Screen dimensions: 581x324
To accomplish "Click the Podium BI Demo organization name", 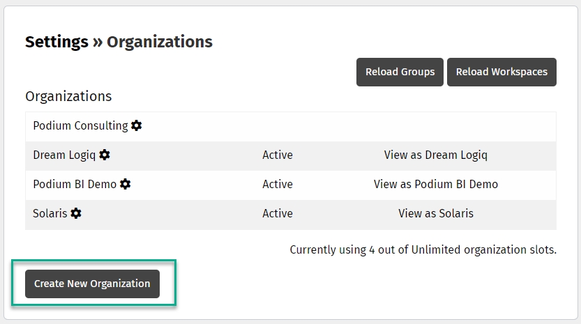I will pos(75,184).
